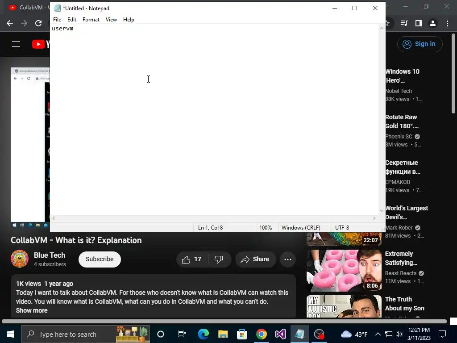Click the Blue Tech channel avatar

[x=20, y=259]
